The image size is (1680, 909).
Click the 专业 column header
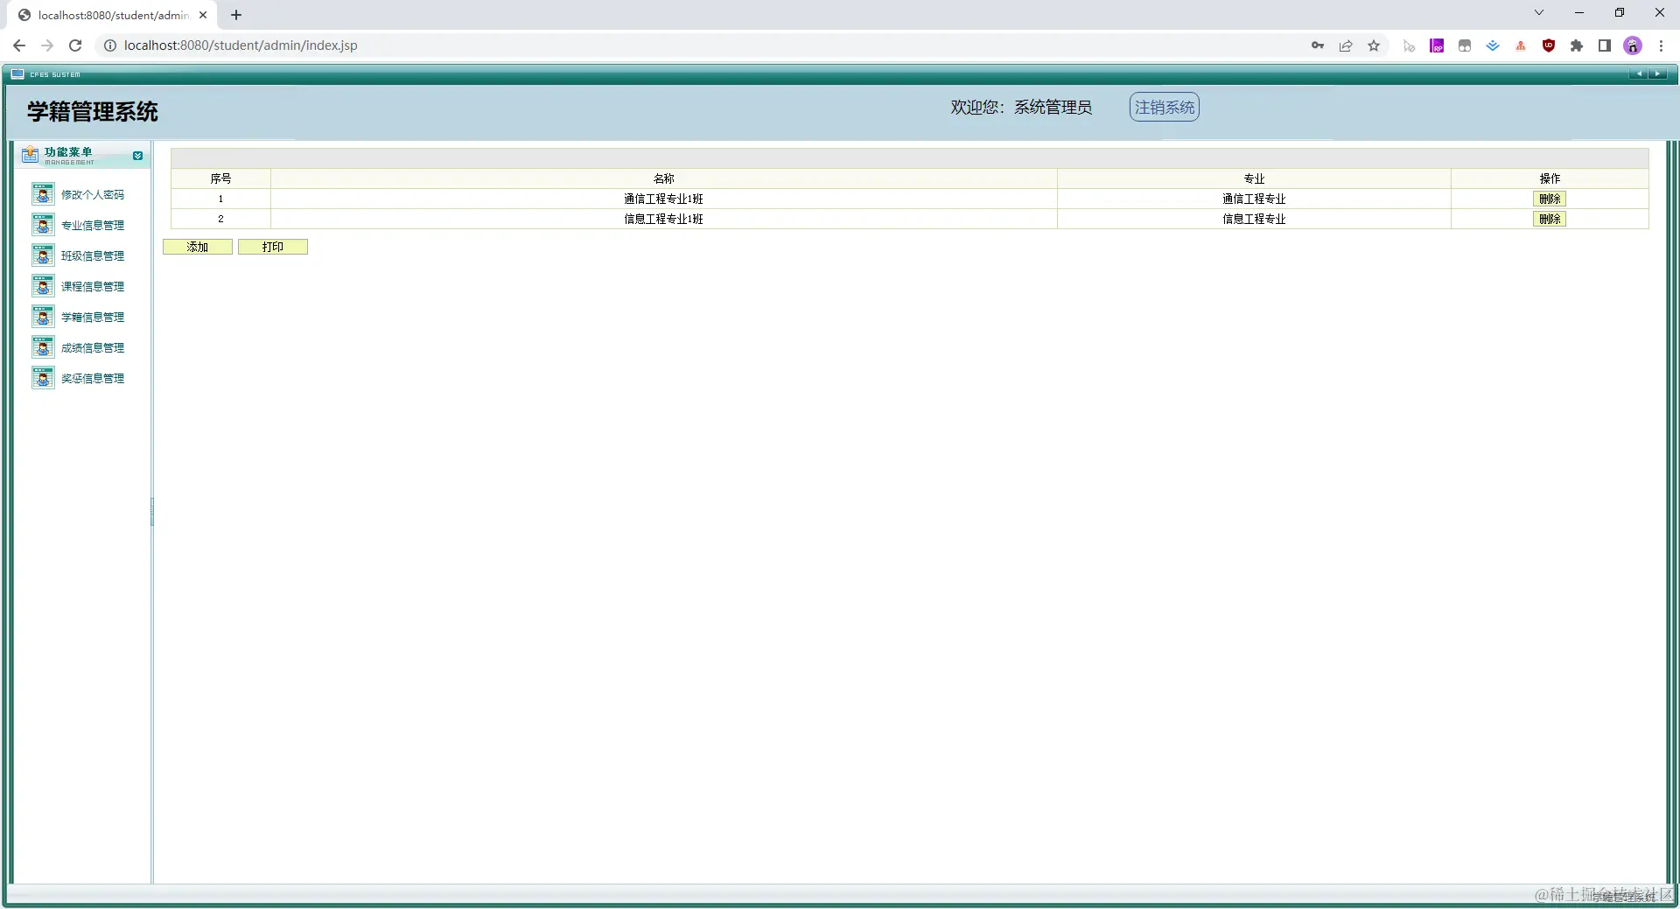tap(1254, 178)
